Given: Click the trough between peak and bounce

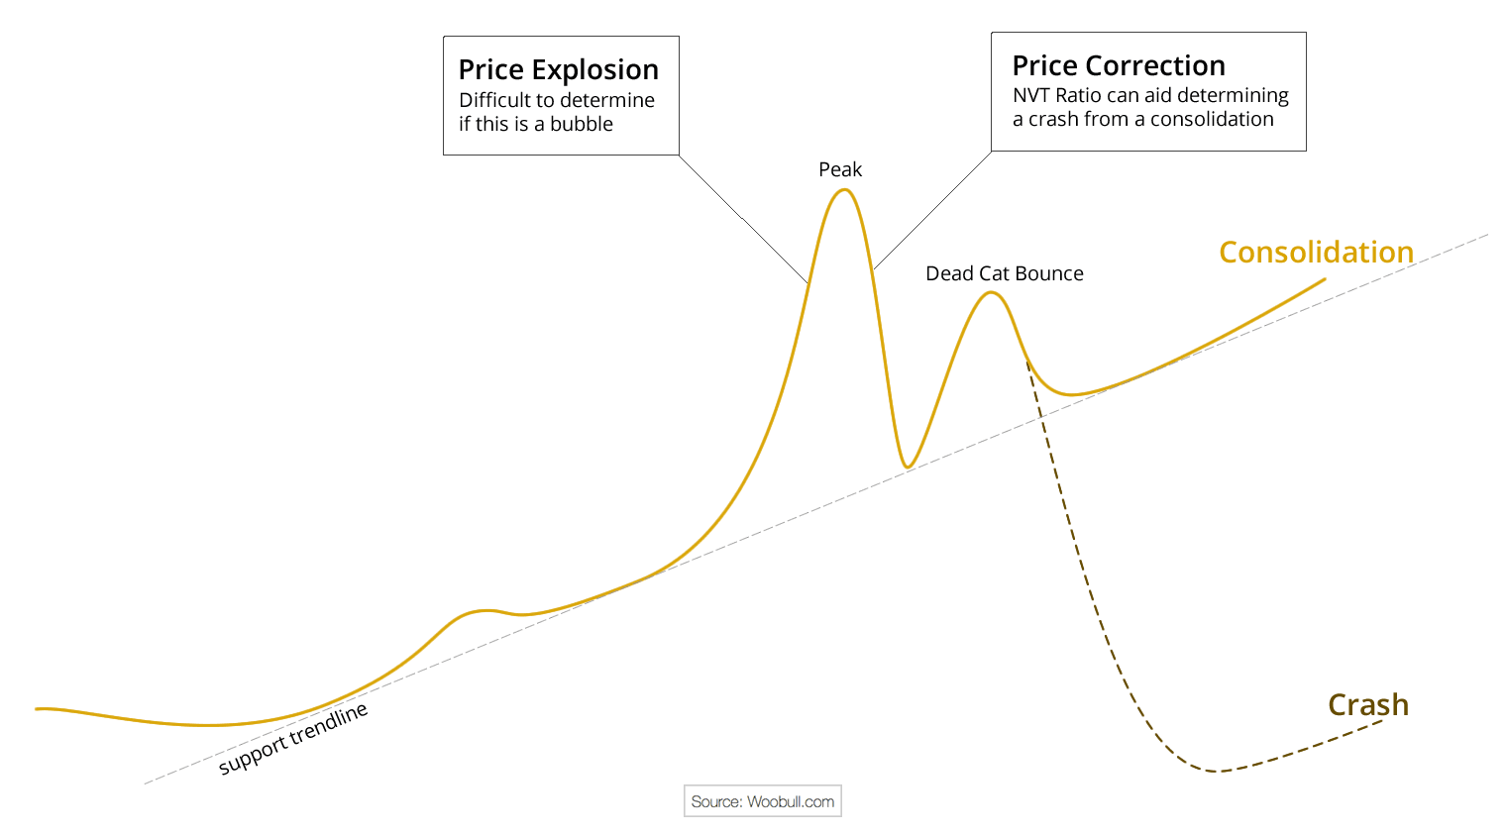Looking at the screenshot, I should click(907, 466).
